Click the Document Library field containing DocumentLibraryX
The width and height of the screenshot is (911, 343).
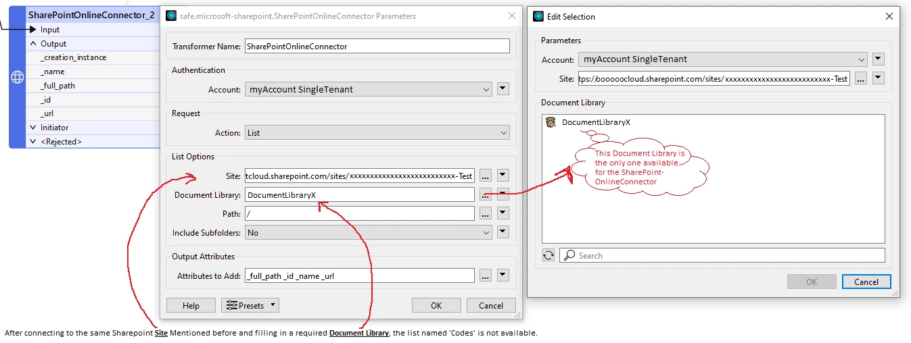tap(360, 194)
